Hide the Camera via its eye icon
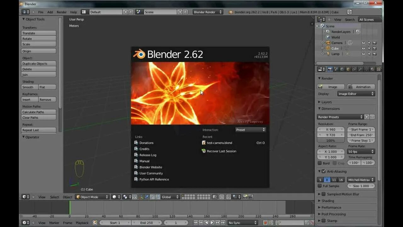 pos(363,43)
